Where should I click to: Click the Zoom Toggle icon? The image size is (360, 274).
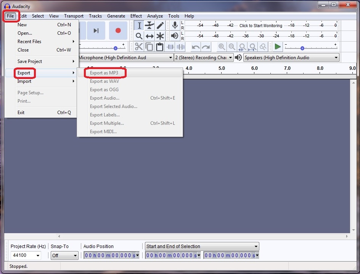[x=263, y=47]
